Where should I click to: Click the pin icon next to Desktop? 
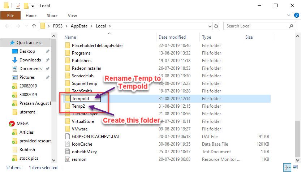(47, 51)
